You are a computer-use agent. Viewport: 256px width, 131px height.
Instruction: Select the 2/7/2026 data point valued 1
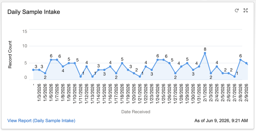pos(234,76)
